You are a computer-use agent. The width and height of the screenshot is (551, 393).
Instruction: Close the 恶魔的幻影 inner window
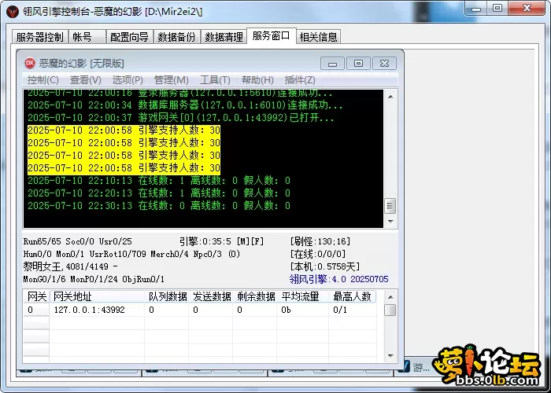[x=384, y=64]
